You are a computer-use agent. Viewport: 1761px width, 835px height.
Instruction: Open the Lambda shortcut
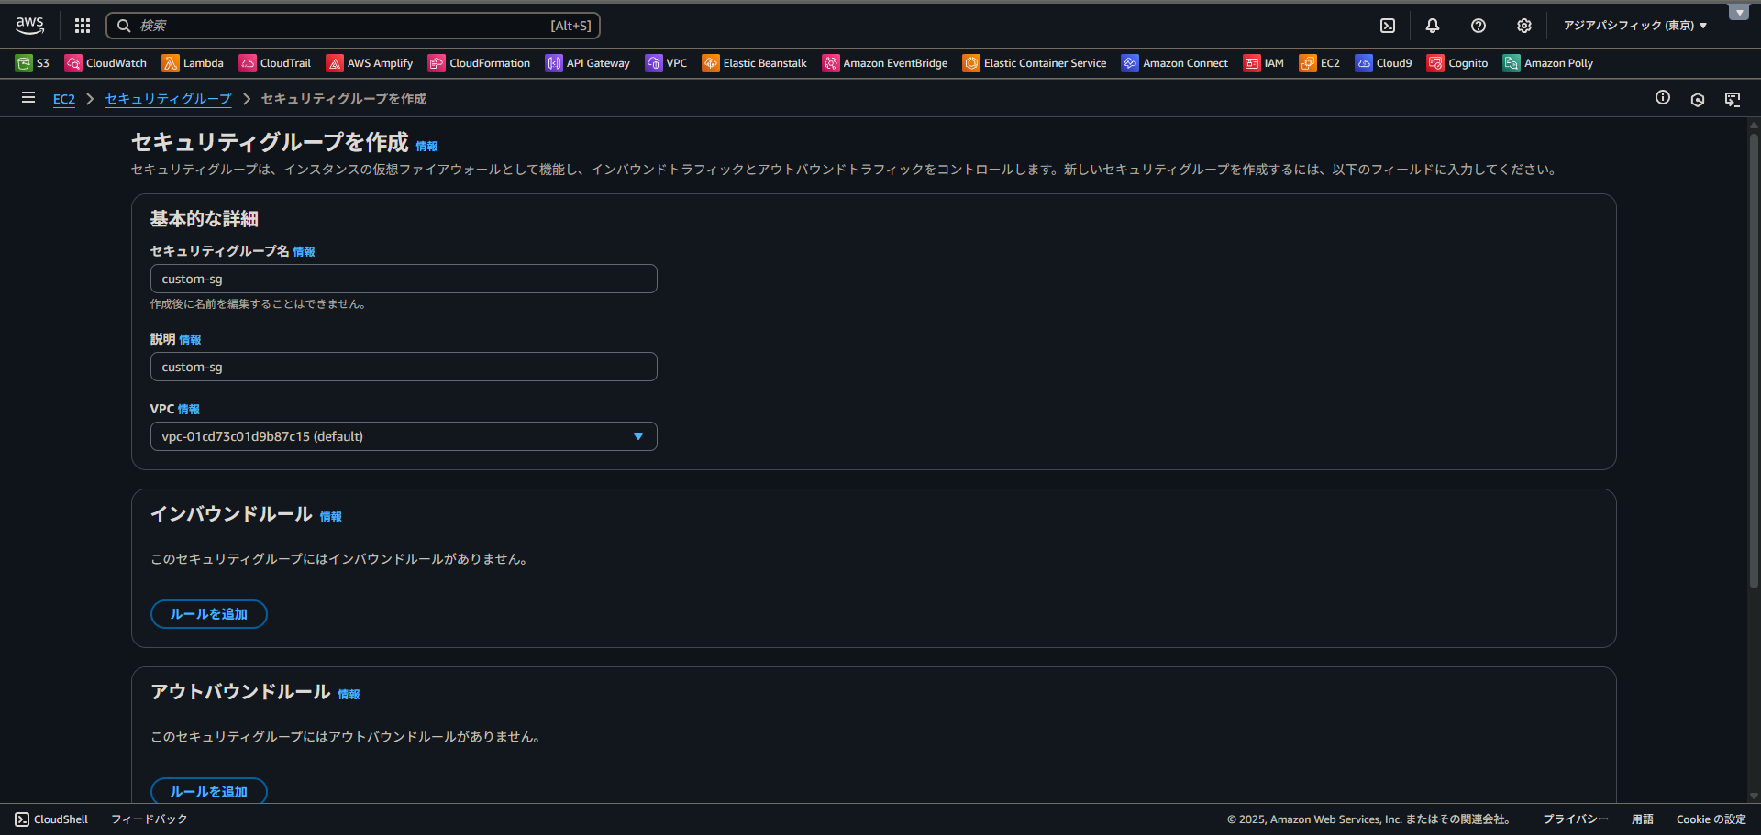point(193,63)
